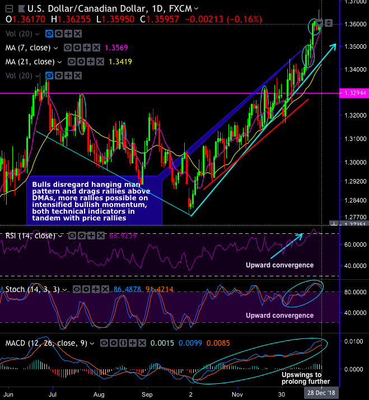
Task: Open MA (21, close) settings gear
Action: pos(81,62)
